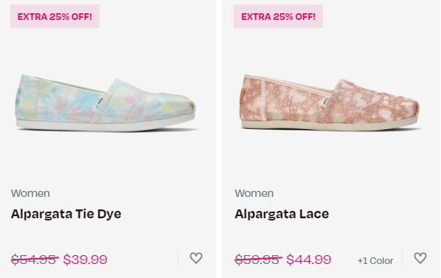Click Extra 25% Off badge on Tie Dye

tap(55, 16)
